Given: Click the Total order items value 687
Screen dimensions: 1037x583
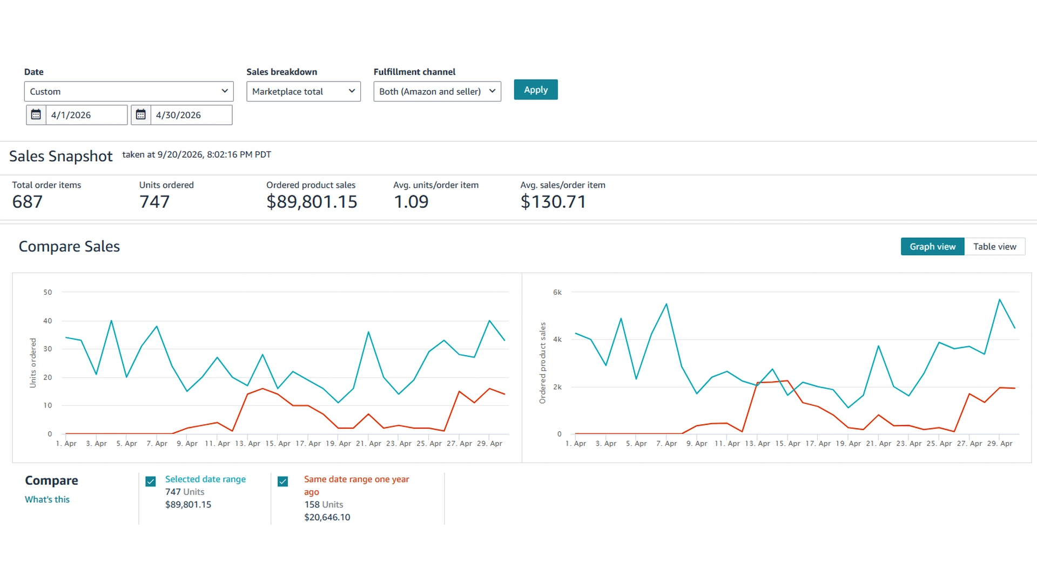Looking at the screenshot, I should (x=28, y=202).
